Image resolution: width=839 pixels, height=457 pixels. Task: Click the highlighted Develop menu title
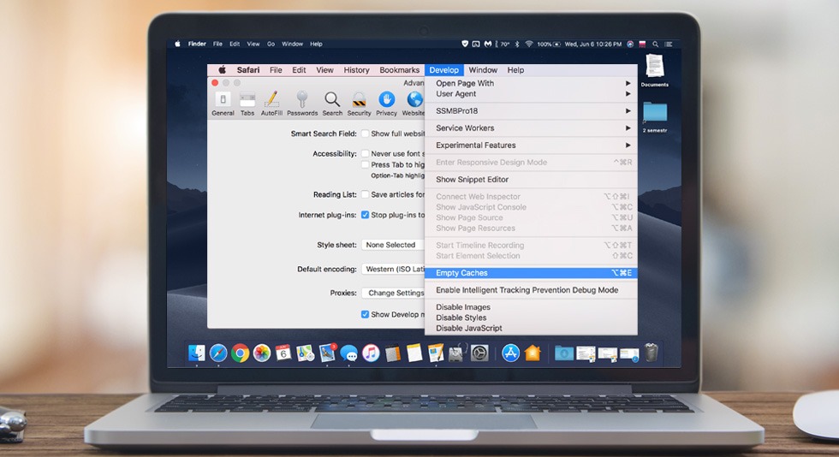443,70
